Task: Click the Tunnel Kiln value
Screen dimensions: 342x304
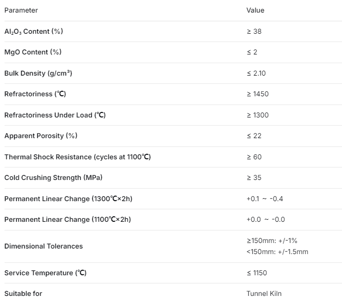Action: (264, 293)
